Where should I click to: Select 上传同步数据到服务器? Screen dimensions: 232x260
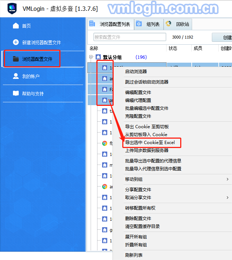[147, 151]
